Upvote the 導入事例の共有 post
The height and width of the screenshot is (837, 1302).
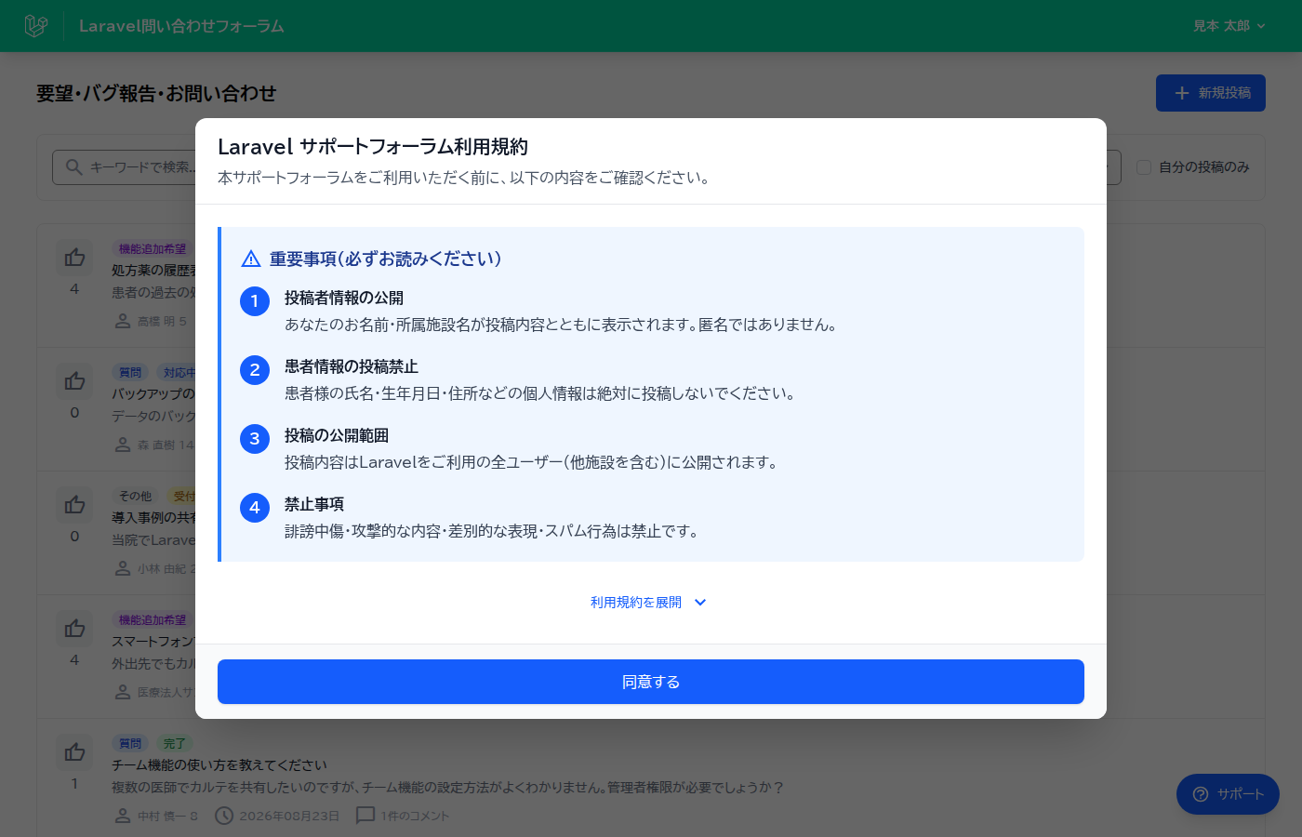(x=74, y=505)
